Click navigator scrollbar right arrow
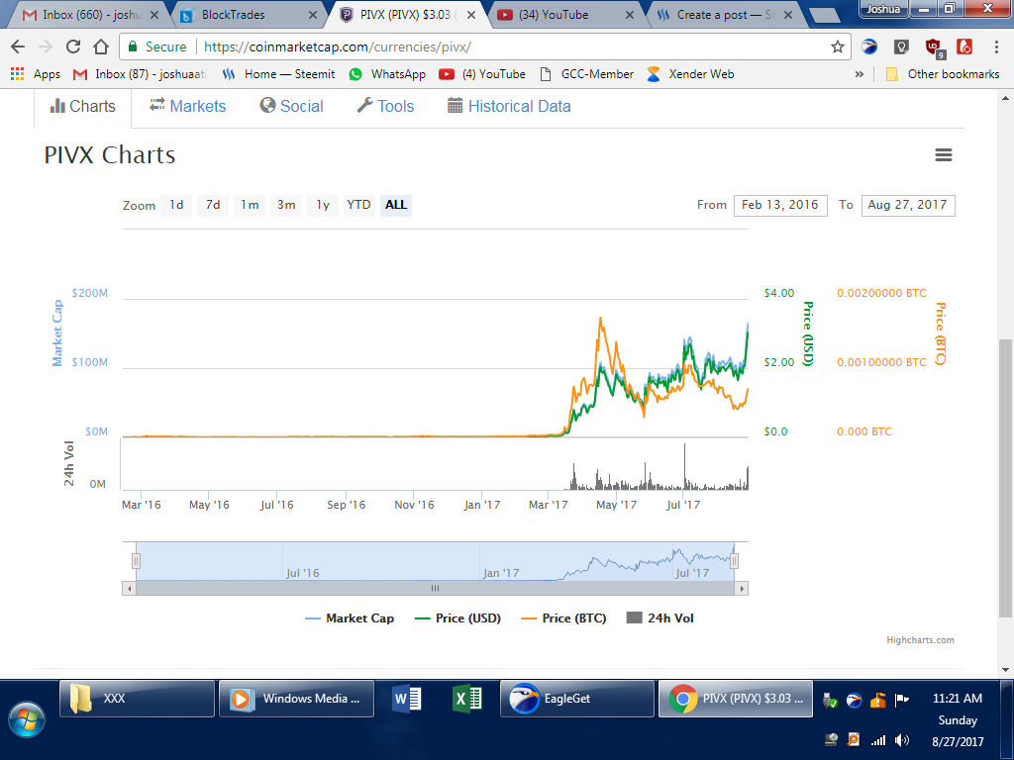The image size is (1014, 760). (x=742, y=588)
